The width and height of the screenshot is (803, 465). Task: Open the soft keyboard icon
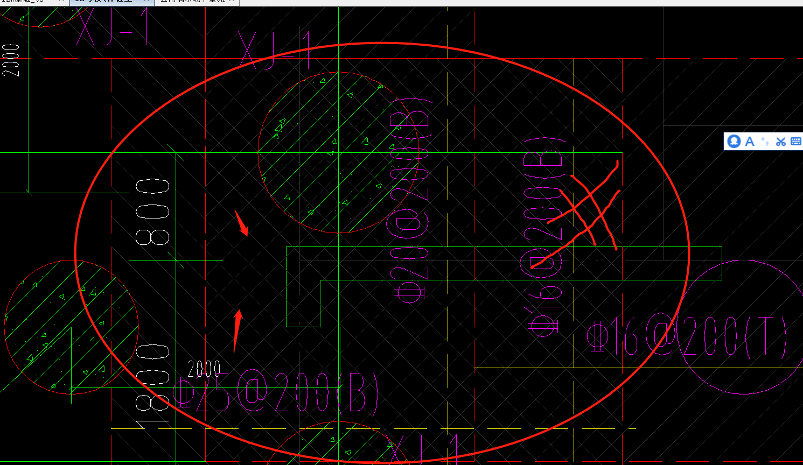coord(796,142)
